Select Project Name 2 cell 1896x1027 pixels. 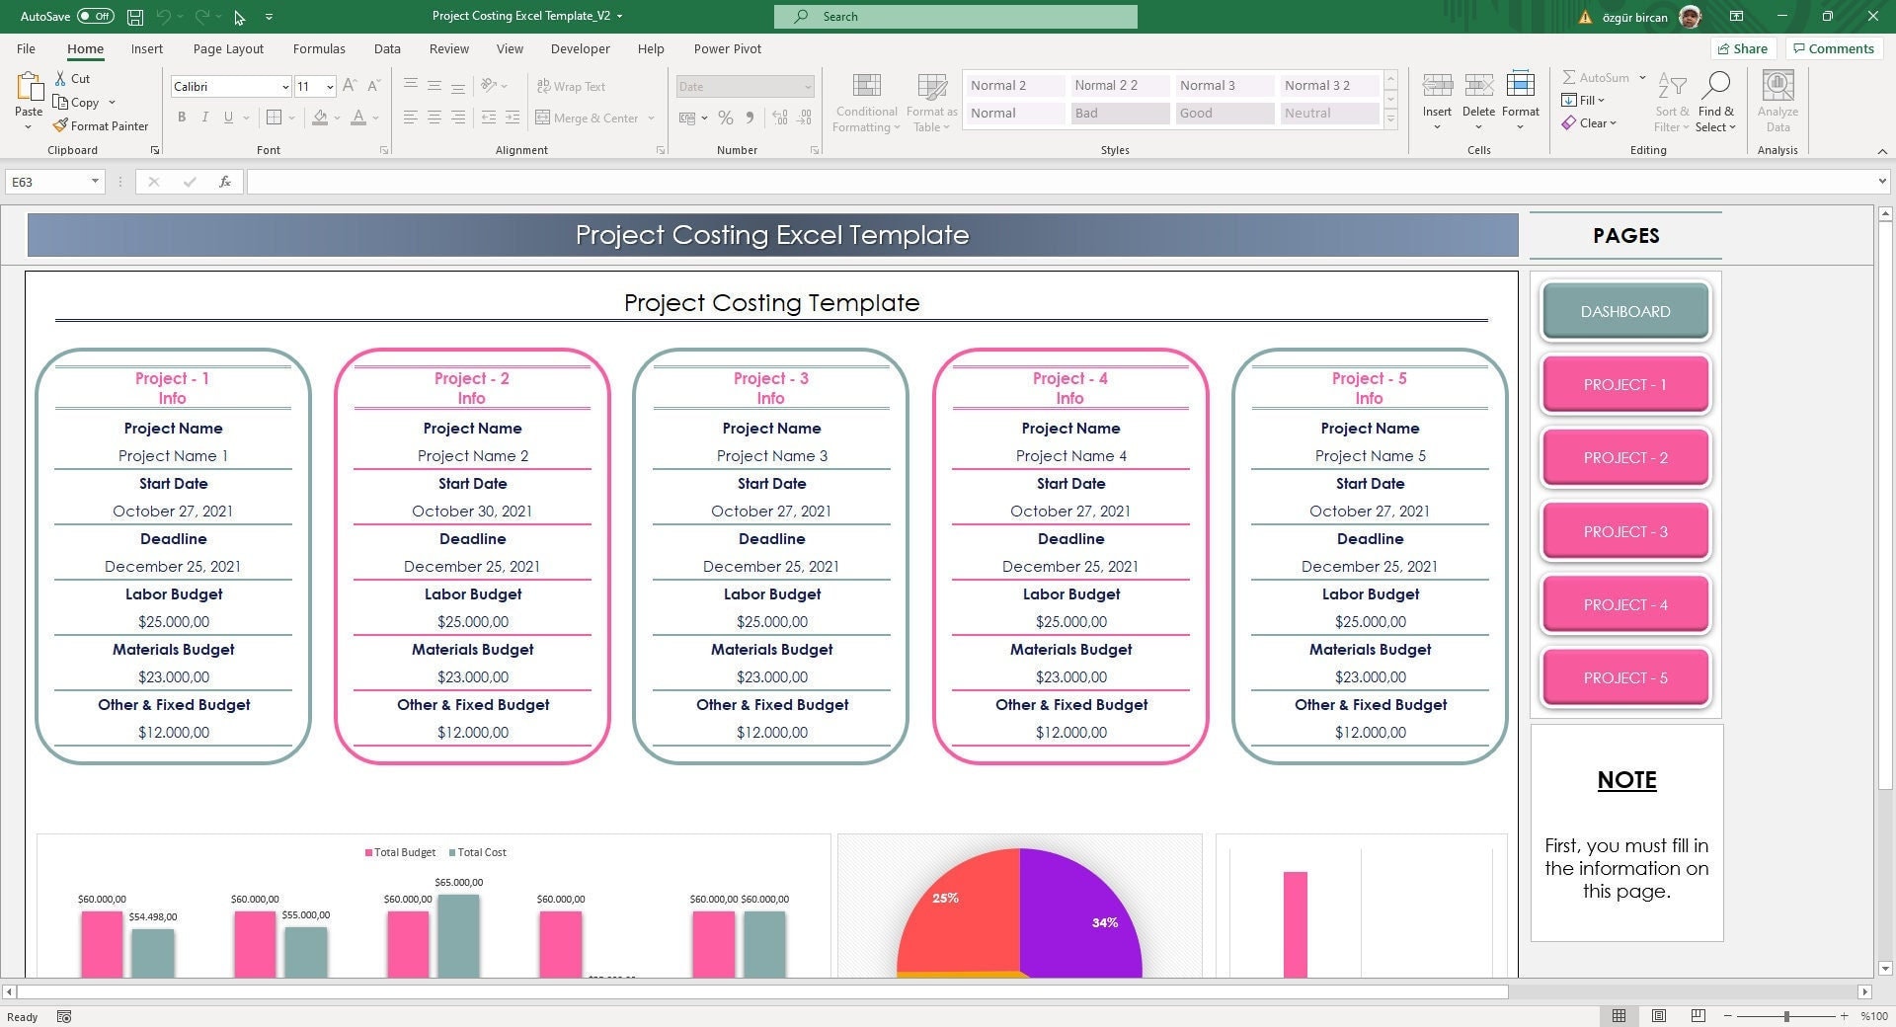pyautogui.click(x=472, y=455)
